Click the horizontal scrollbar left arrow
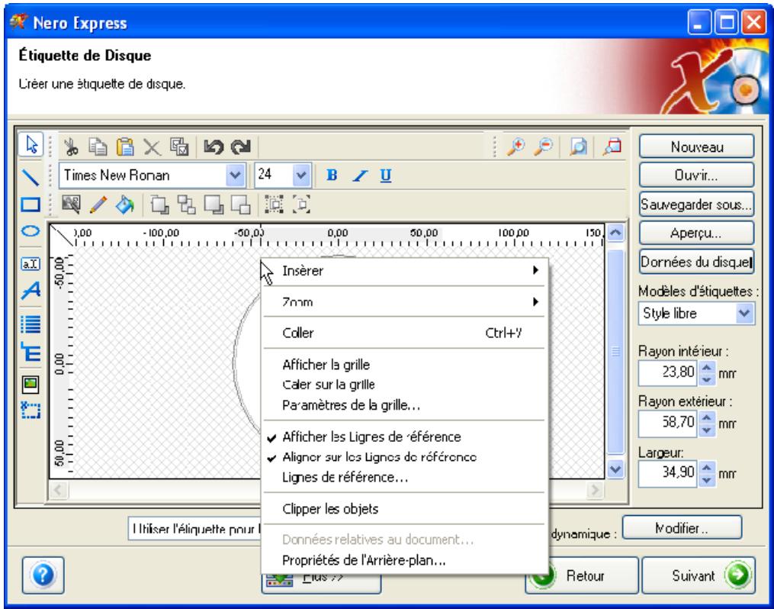This screenshot has width=774, height=609. point(58,490)
